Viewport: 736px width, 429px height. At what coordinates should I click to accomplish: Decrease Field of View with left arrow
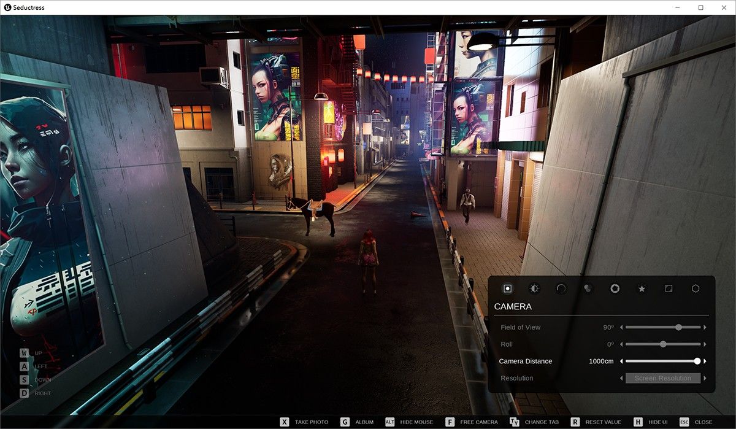coord(621,328)
